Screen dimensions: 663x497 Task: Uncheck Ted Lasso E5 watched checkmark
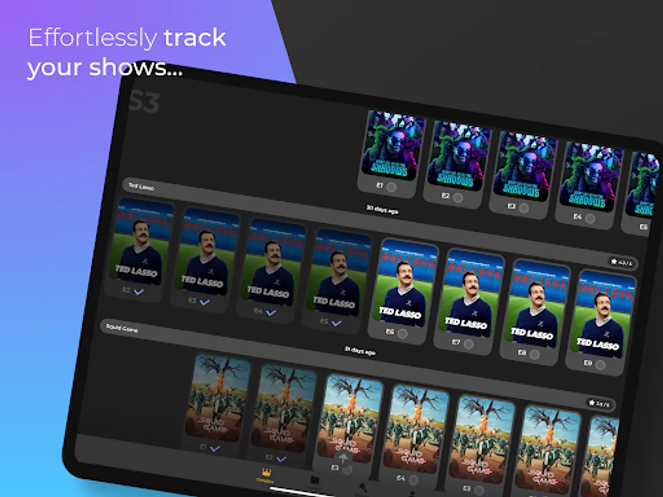point(336,323)
